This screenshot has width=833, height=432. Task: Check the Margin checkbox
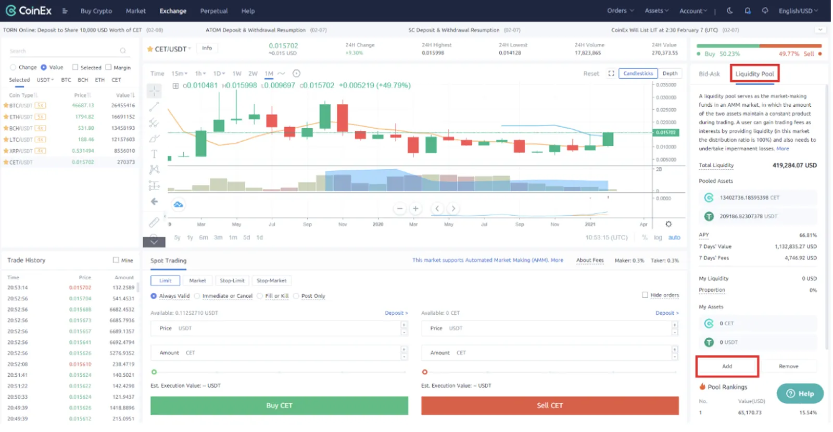point(108,67)
